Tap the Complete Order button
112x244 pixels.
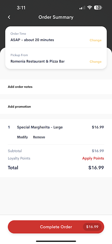click(56, 227)
